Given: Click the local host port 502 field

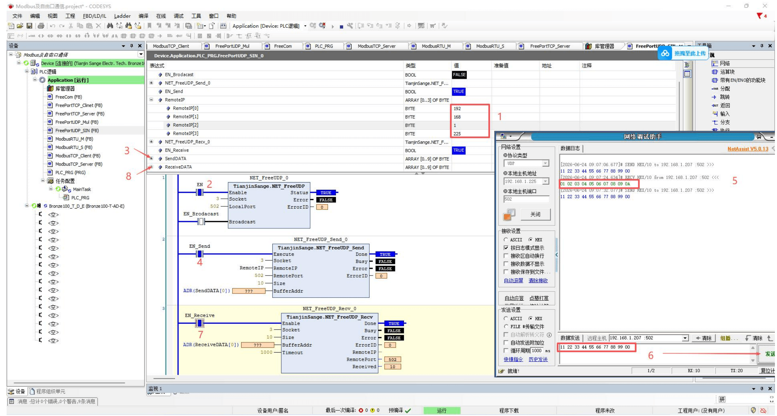Looking at the screenshot, I should coord(527,199).
